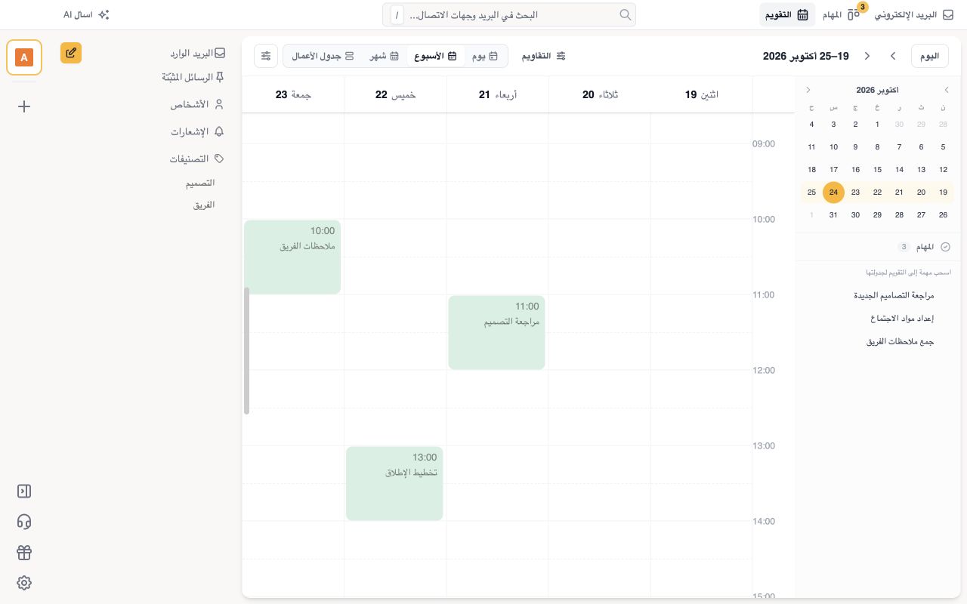Switch to the شهر month view
Screen dimensions: 967x604
pos(384,56)
